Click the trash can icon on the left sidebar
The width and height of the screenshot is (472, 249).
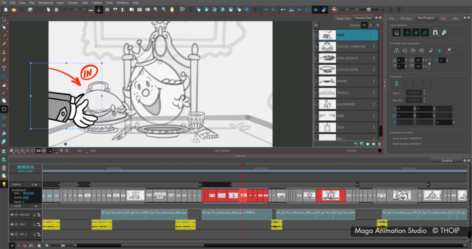pos(4,167)
